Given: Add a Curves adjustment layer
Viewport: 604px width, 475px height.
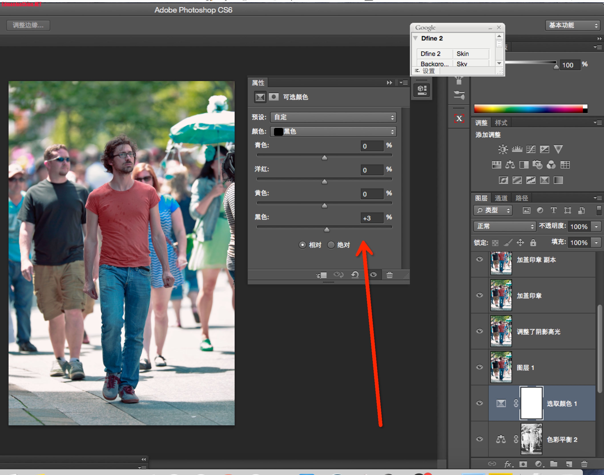Looking at the screenshot, I should click(x=531, y=149).
